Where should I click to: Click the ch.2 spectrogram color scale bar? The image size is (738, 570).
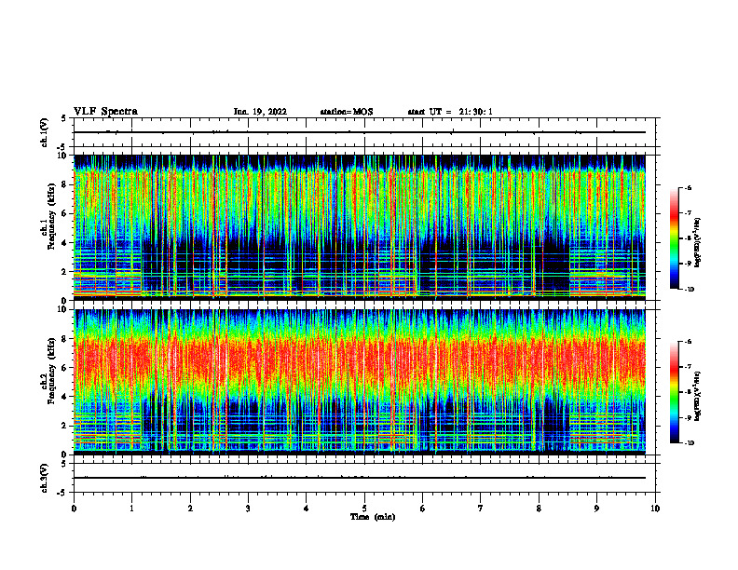(x=675, y=392)
